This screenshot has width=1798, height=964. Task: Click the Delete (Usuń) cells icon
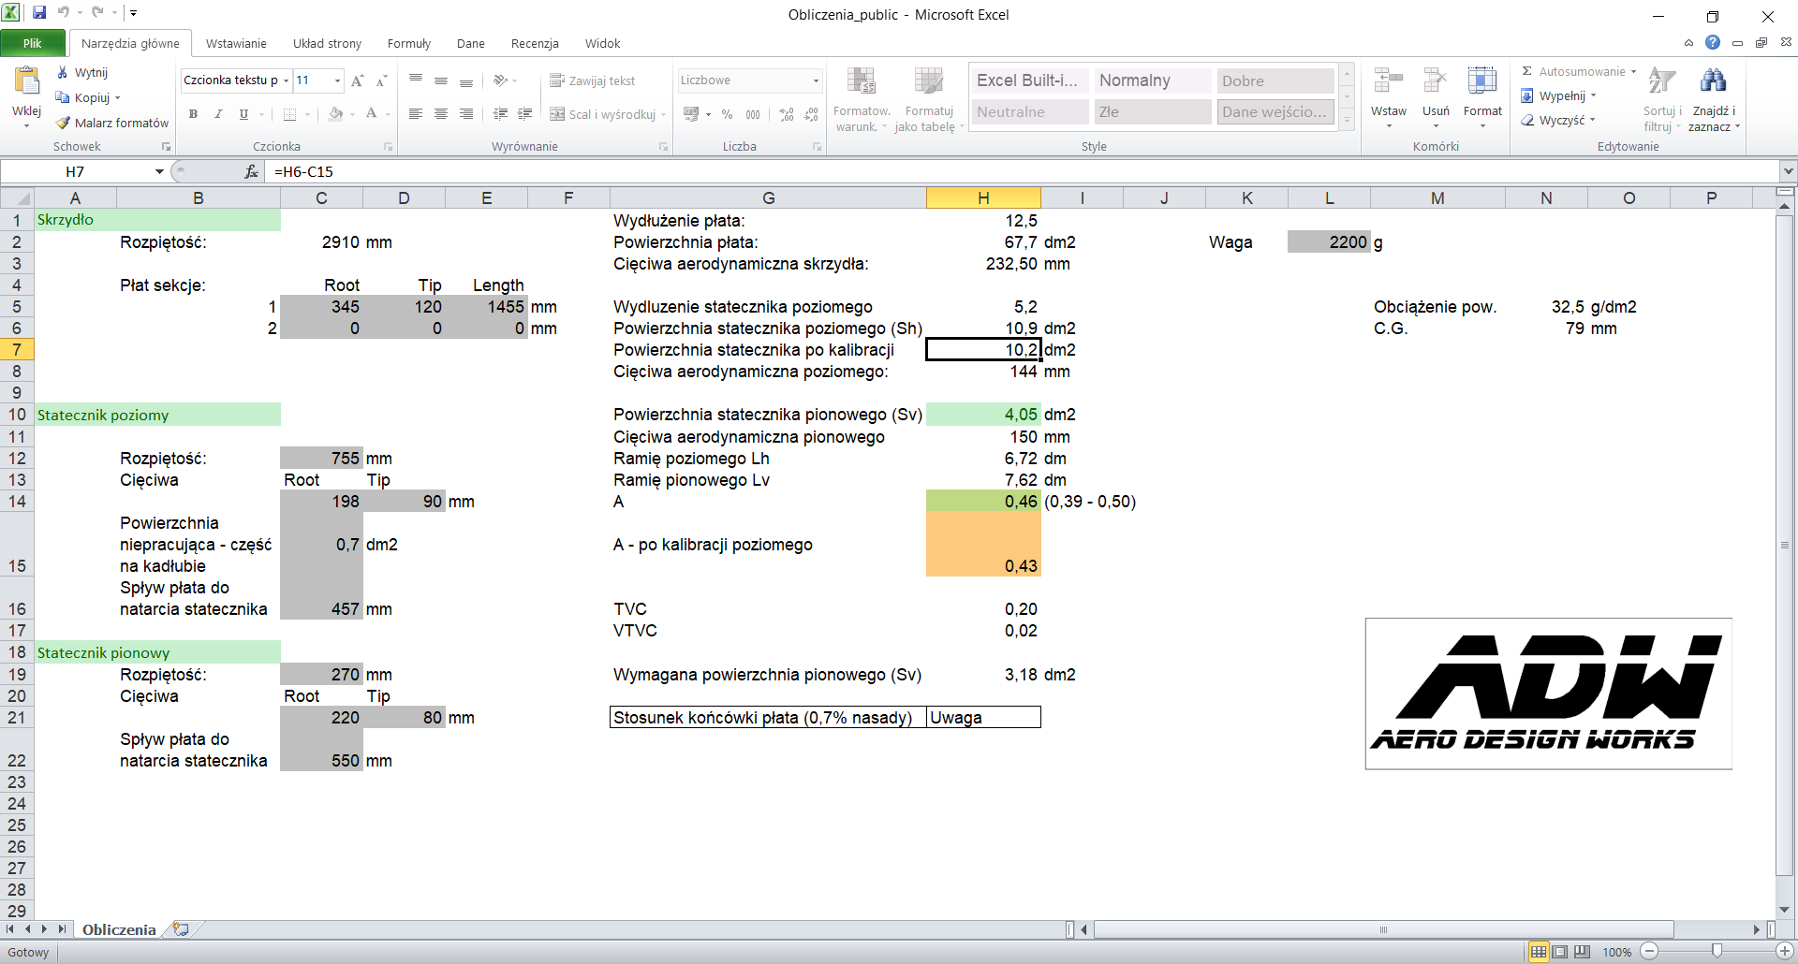[1435, 82]
